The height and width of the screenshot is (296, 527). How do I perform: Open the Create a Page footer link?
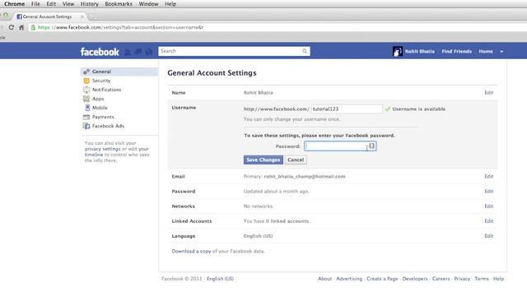tap(382, 279)
